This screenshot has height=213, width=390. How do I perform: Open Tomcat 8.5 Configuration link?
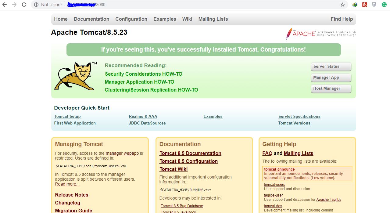(x=189, y=161)
